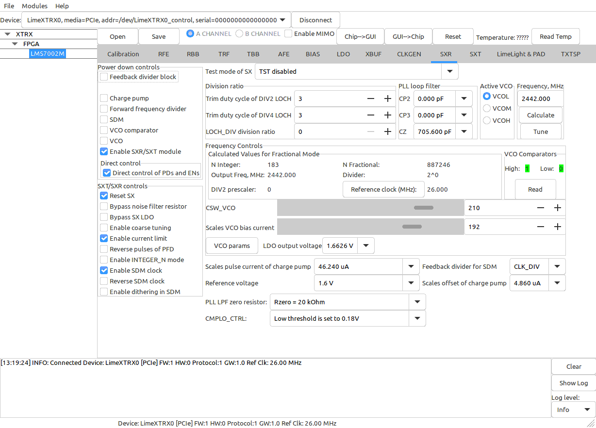
Task: Open the Modules menu
Action: pyautogui.click(x=34, y=6)
